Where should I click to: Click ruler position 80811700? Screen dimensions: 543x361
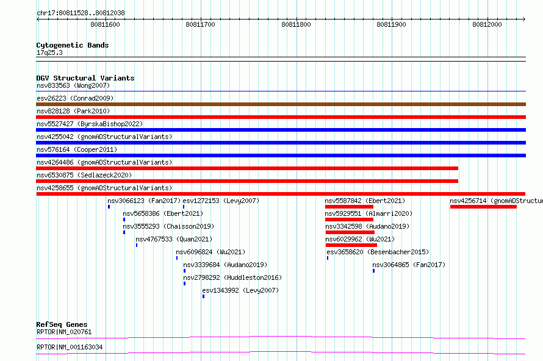point(200,24)
